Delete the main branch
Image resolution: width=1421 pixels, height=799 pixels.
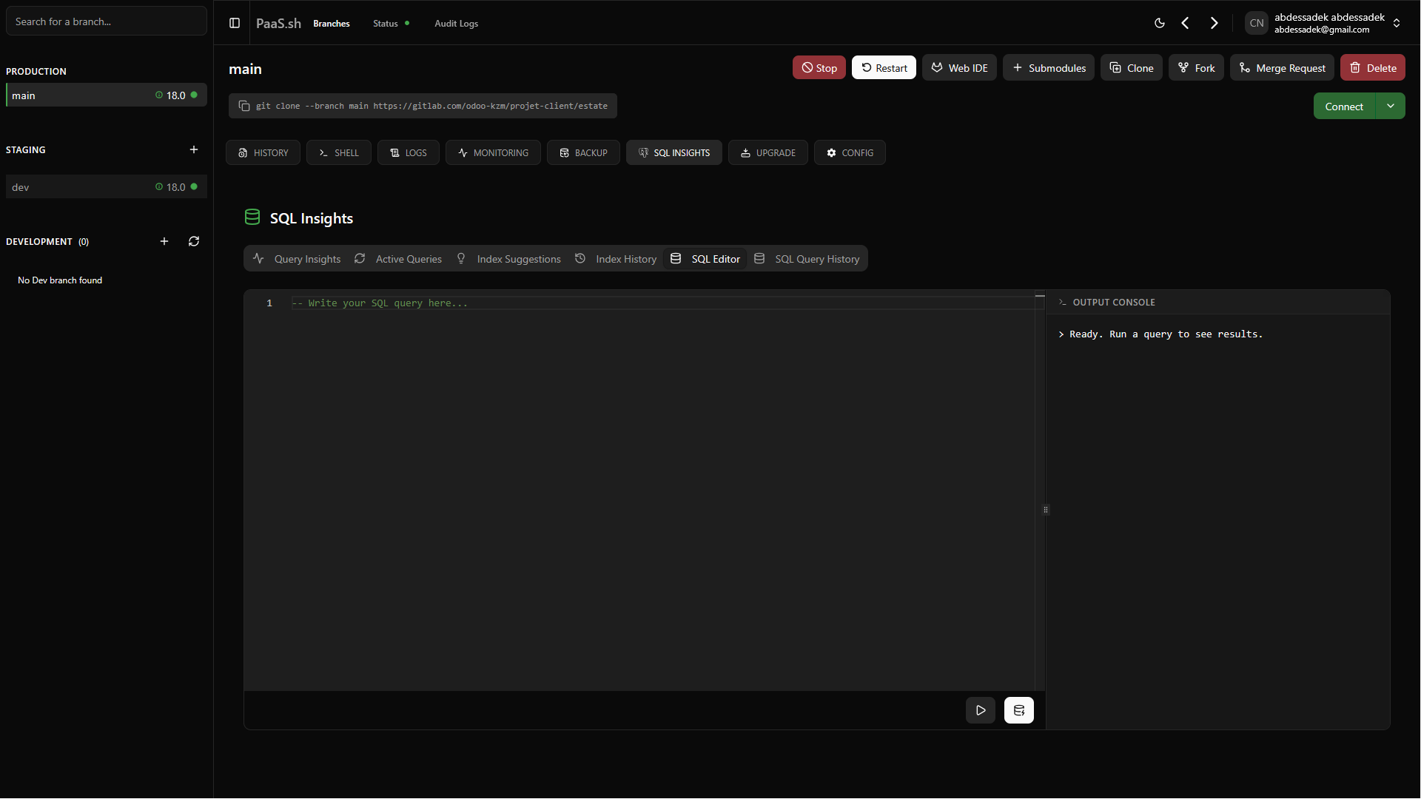pyautogui.click(x=1373, y=67)
